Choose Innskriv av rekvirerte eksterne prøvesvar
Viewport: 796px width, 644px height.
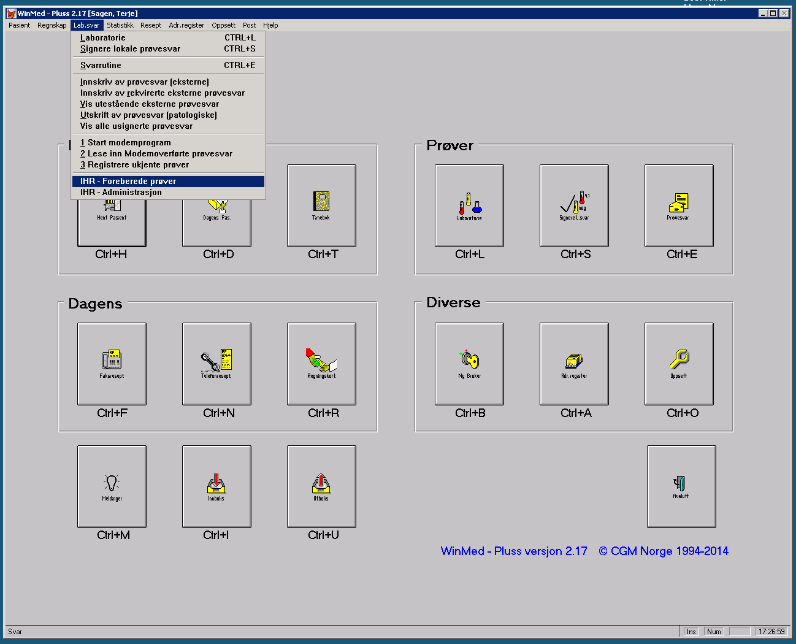coord(168,93)
